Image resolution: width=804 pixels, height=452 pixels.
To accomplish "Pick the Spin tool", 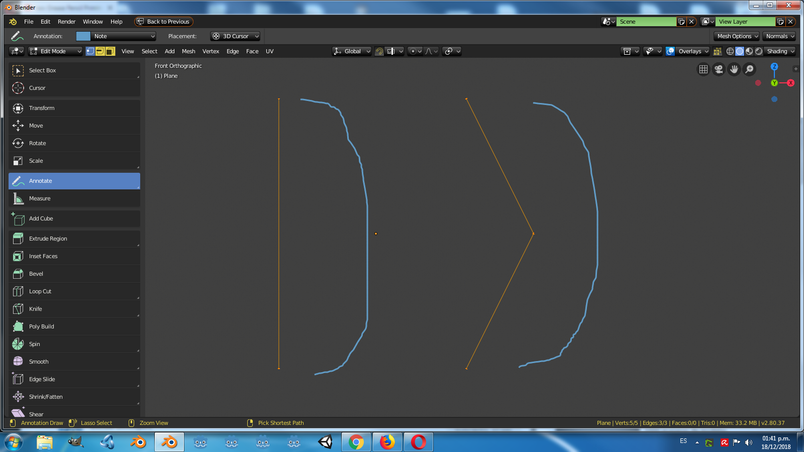I will (x=74, y=344).
